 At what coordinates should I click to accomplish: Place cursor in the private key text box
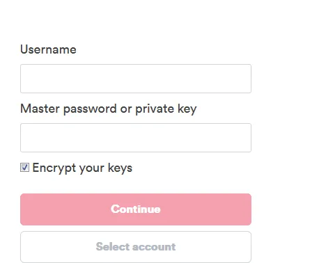pos(136,138)
